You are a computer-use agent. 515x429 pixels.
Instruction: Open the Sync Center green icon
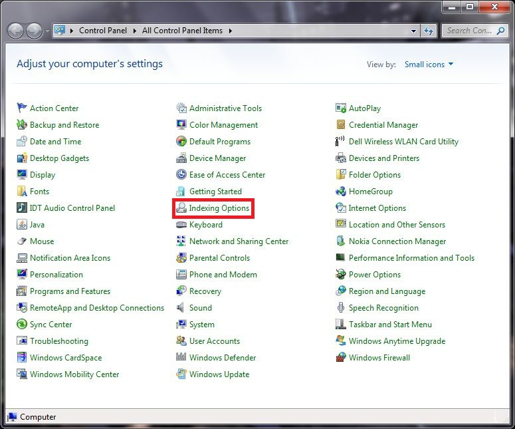[22, 324]
